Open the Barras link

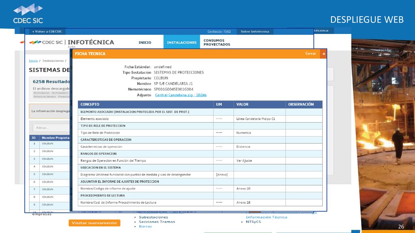145,227
